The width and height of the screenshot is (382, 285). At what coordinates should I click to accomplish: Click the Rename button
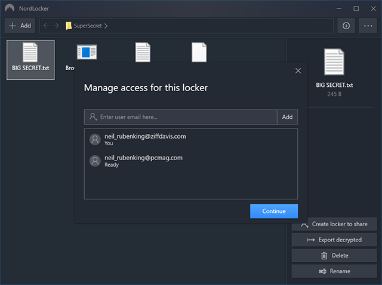pos(334,271)
